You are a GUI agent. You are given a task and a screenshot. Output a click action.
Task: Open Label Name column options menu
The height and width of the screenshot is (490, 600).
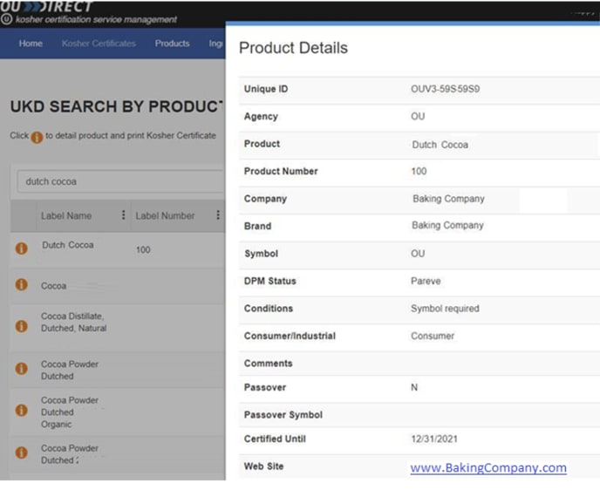(x=123, y=215)
